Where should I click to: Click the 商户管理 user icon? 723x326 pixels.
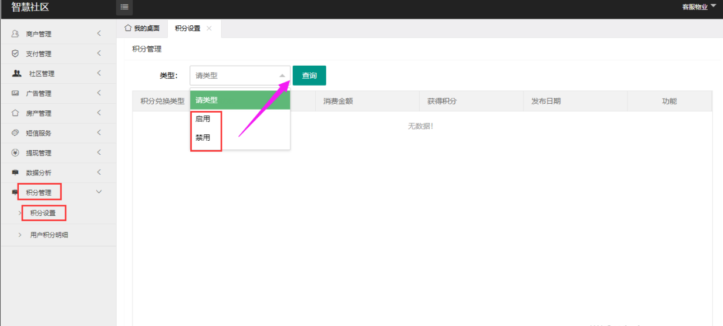pyautogui.click(x=15, y=34)
